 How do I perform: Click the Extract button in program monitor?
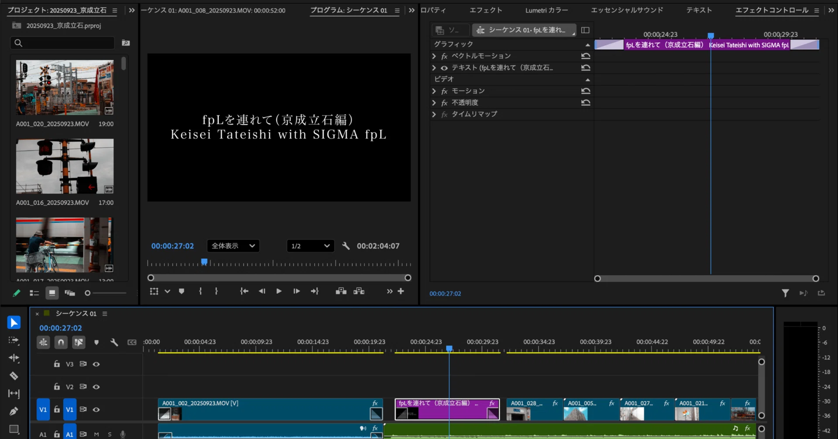(x=359, y=291)
